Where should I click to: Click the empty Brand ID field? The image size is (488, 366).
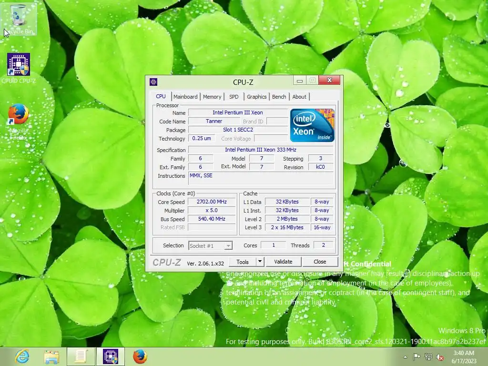pyautogui.click(x=277, y=122)
